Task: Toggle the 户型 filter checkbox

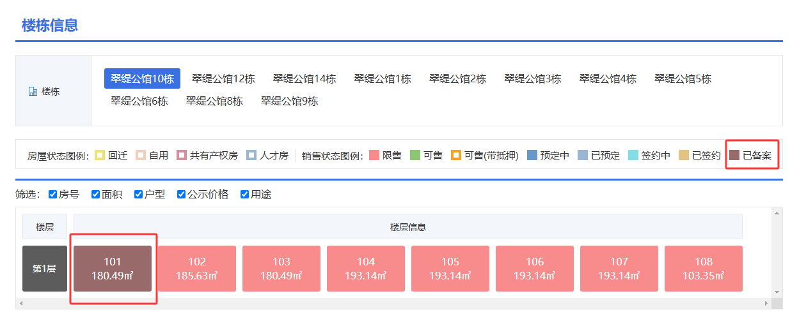Action: 139,194
